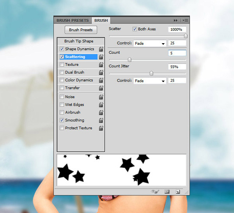This screenshot has height=213, width=234.
Task: Toggle the lock icon for Protect Texture
Action: (101, 128)
